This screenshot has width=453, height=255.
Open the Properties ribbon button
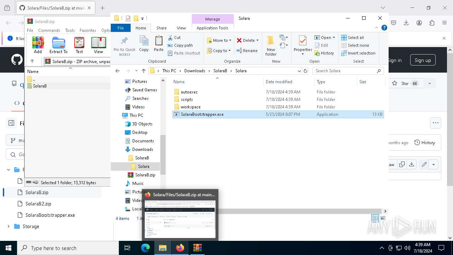coord(303,46)
